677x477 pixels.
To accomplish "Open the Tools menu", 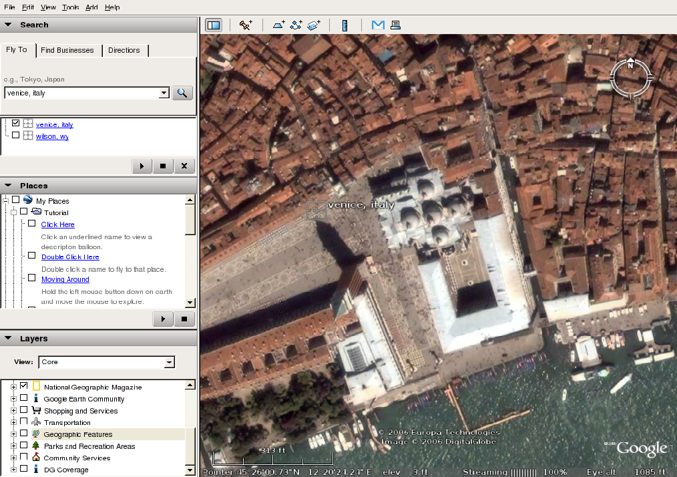I will (x=70, y=7).
